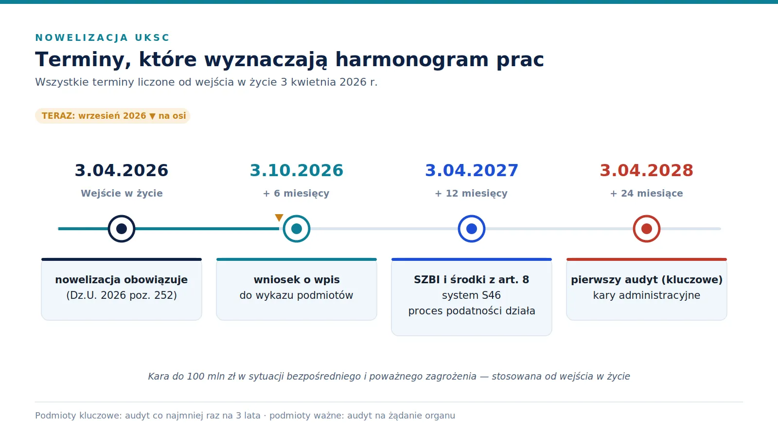The image size is (778, 438).
Task: Click the title 'Terminy, które wyznaczają harmonogram prac'
Action: (289, 59)
